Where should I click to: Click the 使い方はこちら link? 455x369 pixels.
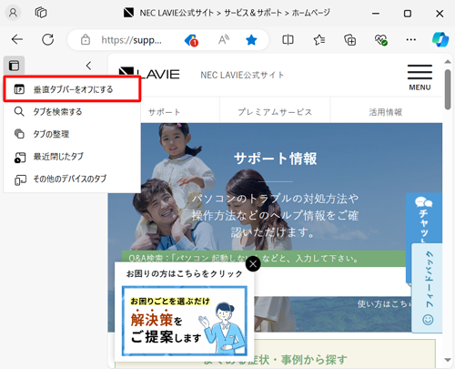[x=384, y=303]
